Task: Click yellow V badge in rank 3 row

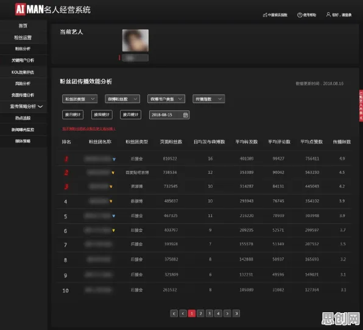Action: (x=111, y=187)
